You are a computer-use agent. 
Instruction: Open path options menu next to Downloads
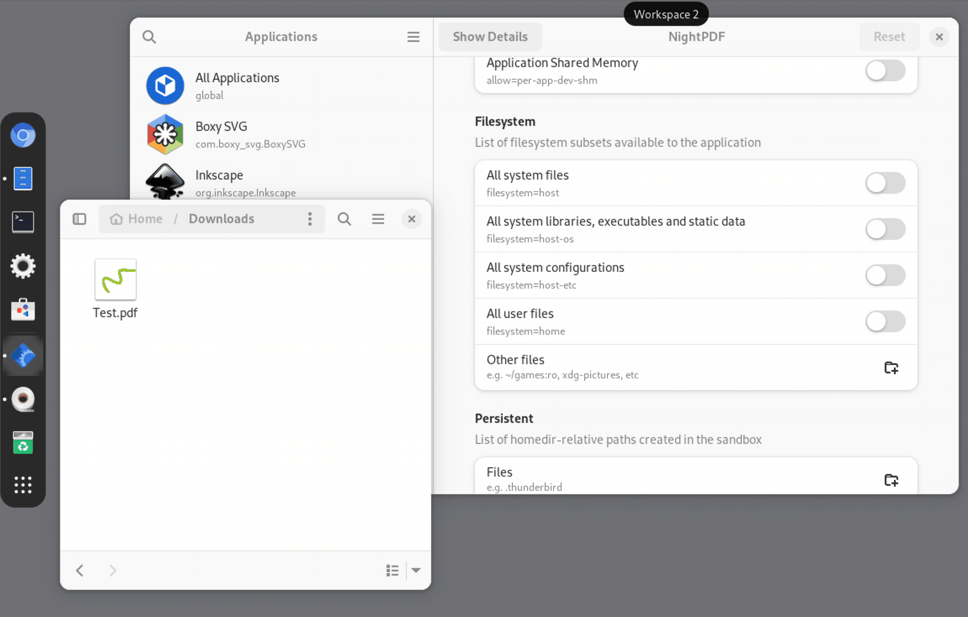click(310, 219)
